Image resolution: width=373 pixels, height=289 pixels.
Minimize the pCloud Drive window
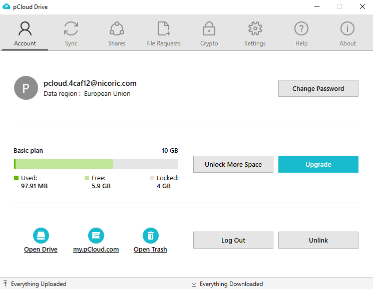[317, 6]
